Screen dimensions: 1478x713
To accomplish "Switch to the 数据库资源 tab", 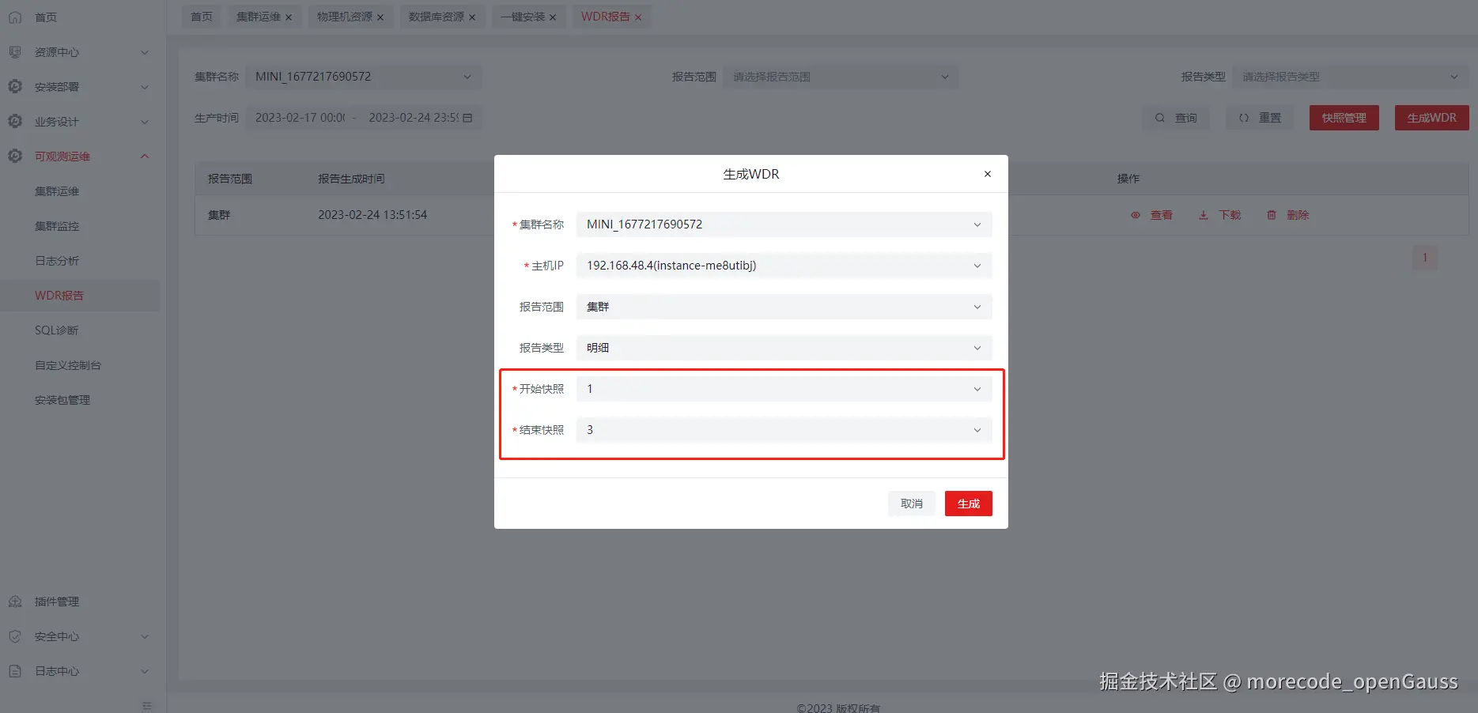I will pyautogui.click(x=437, y=17).
